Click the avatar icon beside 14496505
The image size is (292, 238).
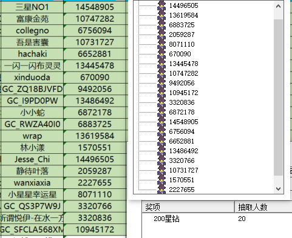coord(161,5)
